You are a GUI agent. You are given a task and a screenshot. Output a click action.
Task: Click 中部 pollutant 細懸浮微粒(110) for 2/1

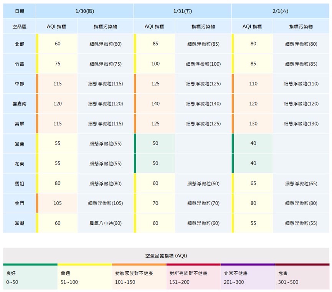[301, 84]
